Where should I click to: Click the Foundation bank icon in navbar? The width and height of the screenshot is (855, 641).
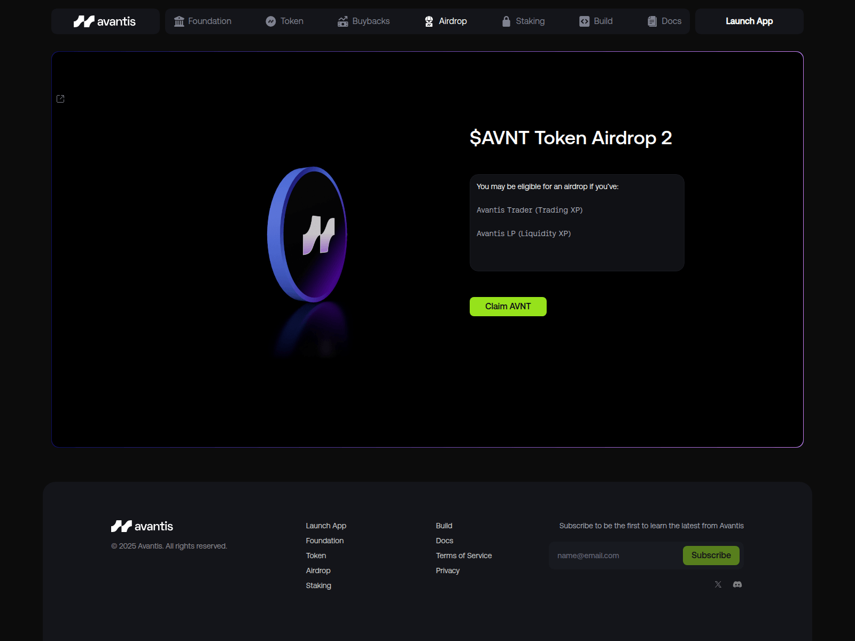tap(178, 21)
